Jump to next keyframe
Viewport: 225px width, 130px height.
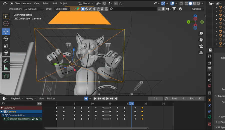111,98
